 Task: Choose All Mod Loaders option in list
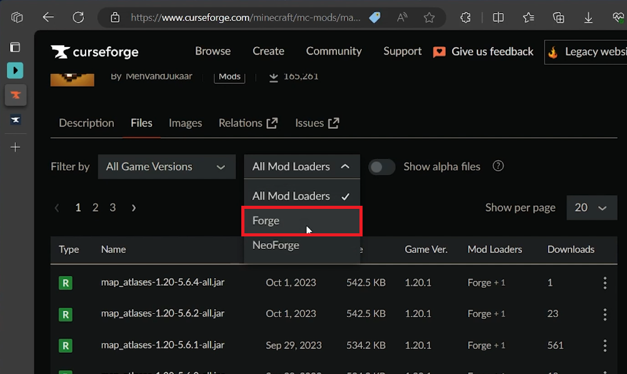302,196
